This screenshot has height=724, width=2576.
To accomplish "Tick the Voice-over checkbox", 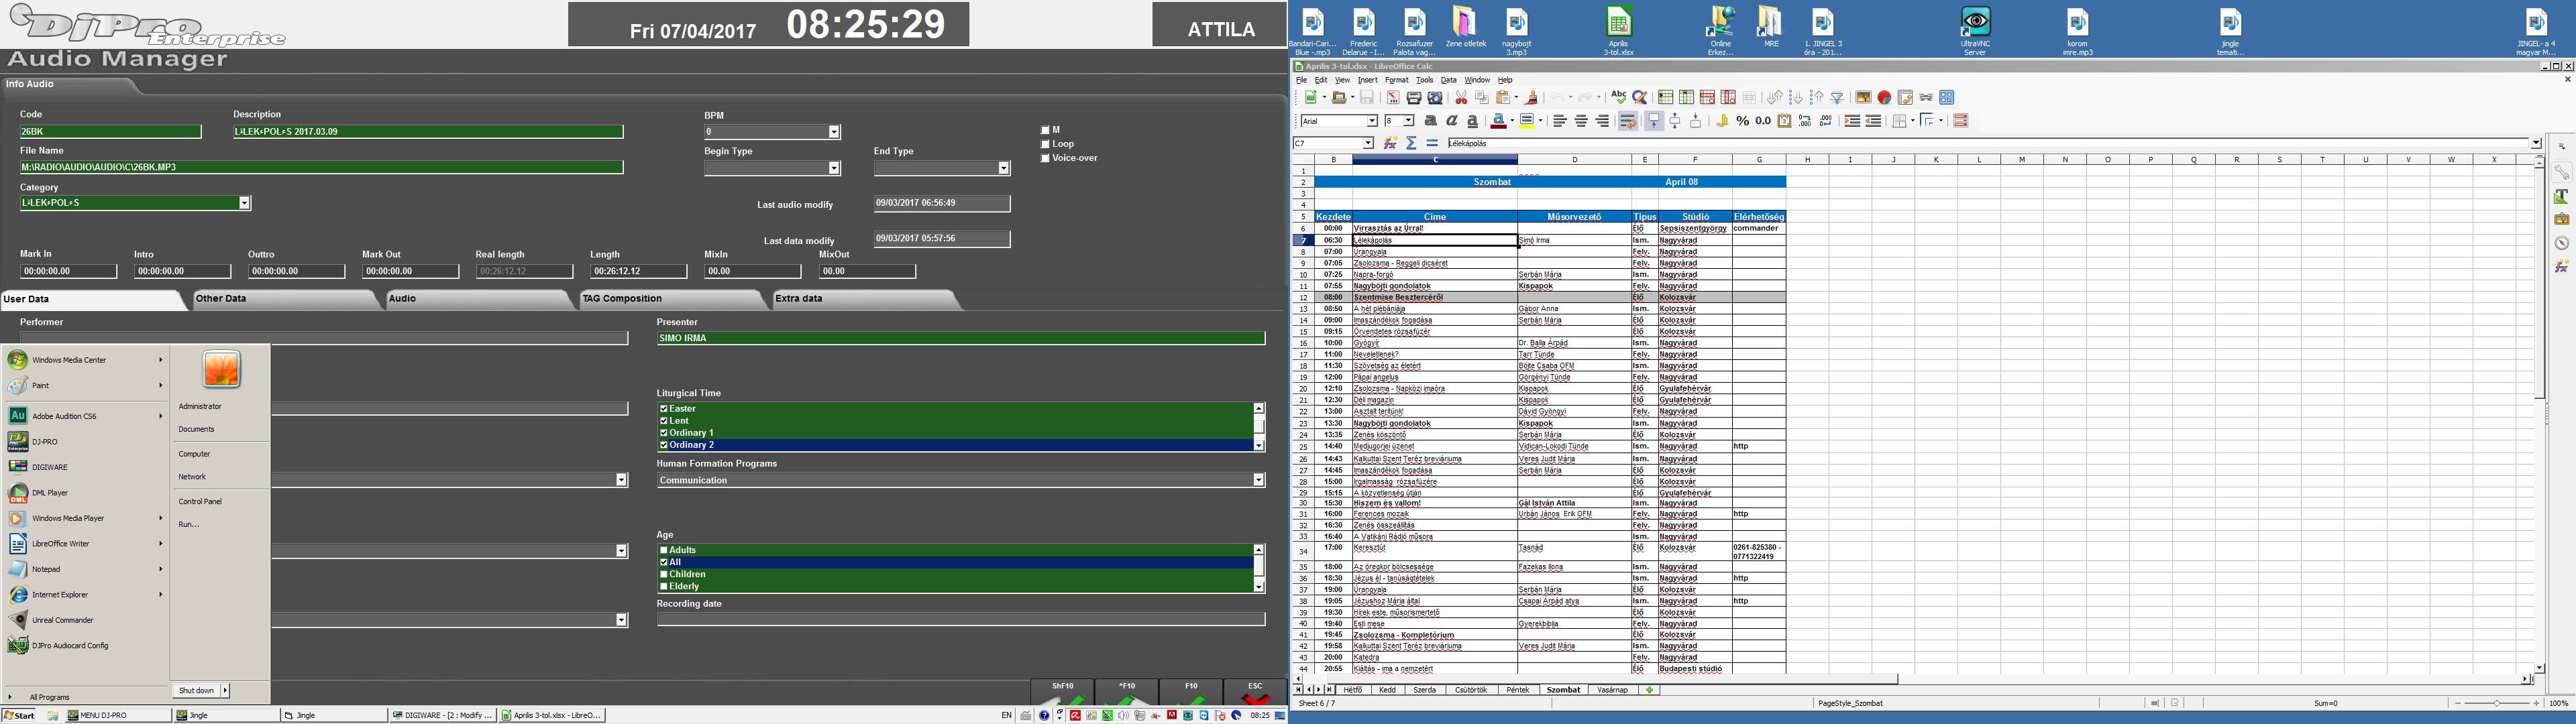I will [1045, 158].
